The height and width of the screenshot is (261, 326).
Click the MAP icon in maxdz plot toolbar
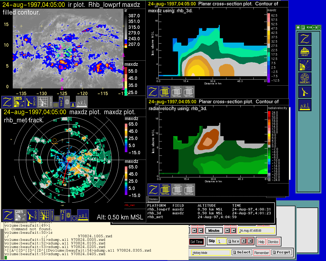[x=62, y=215]
